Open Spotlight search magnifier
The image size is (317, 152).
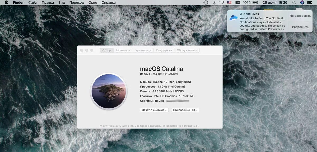(294, 2)
